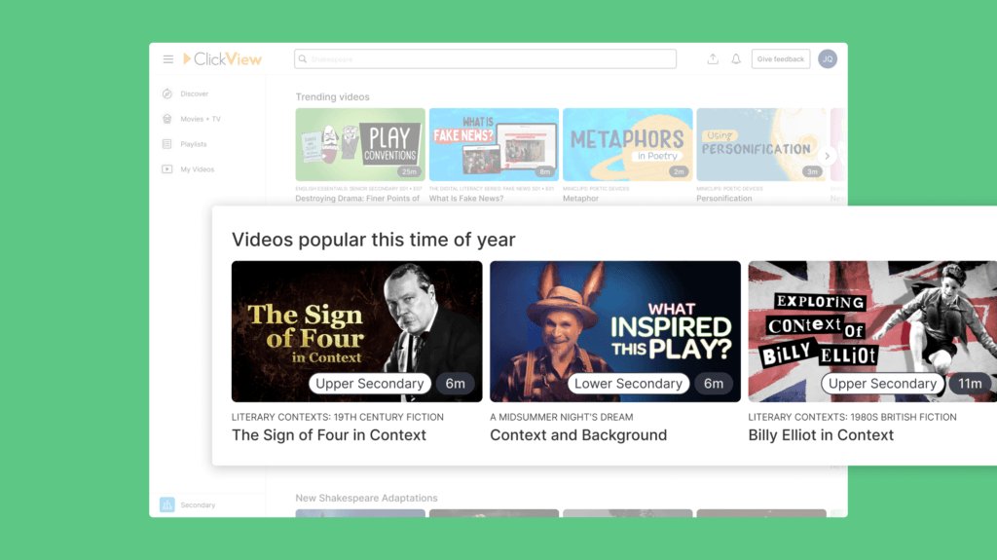
Task: Click the Discover compass icon
Action: 167,93
